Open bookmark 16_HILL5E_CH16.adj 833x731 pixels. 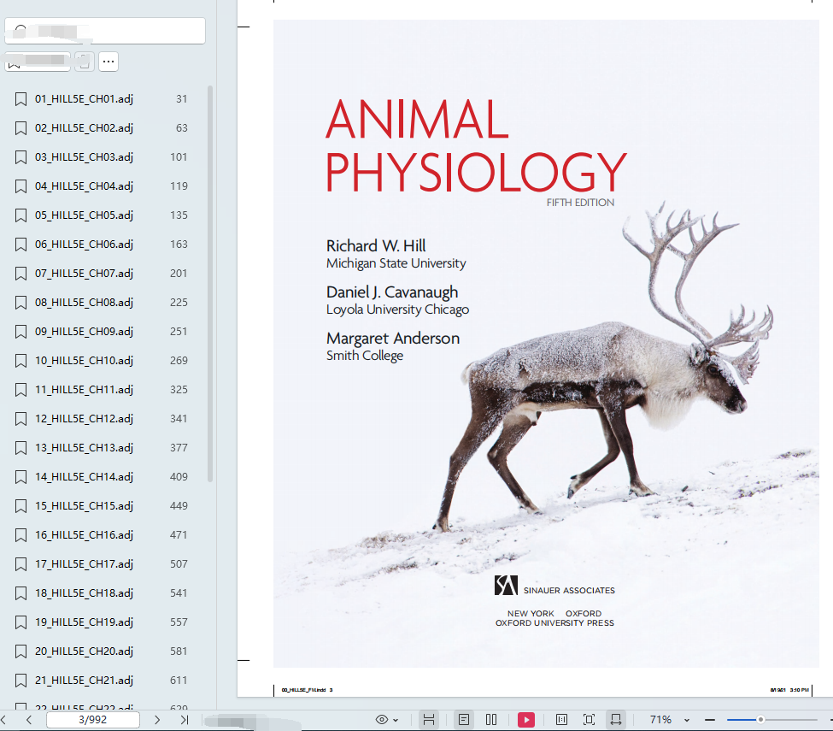pyautogui.click(x=84, y=535)
